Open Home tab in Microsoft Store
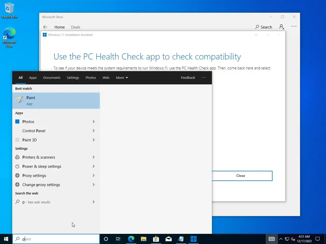 (x=60, y=27)
